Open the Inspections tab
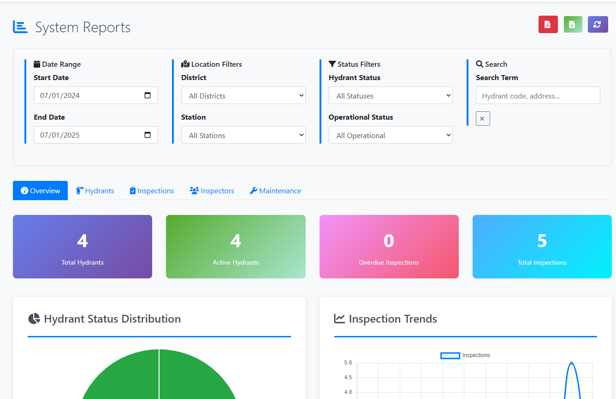This screenshot has width=616, height=399. tap(152, 191)
